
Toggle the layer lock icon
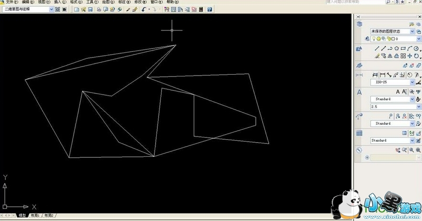pyautogui.click(x=388, y=39)
